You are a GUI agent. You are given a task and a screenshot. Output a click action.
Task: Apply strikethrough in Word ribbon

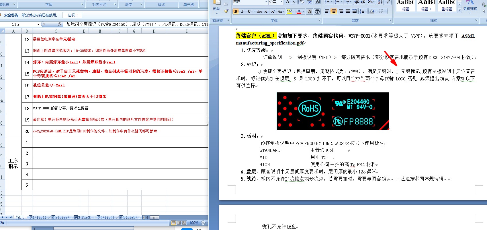click(259, 11)
